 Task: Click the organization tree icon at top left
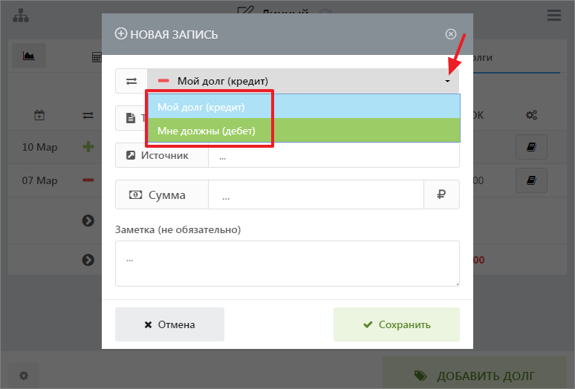(21, 15)
